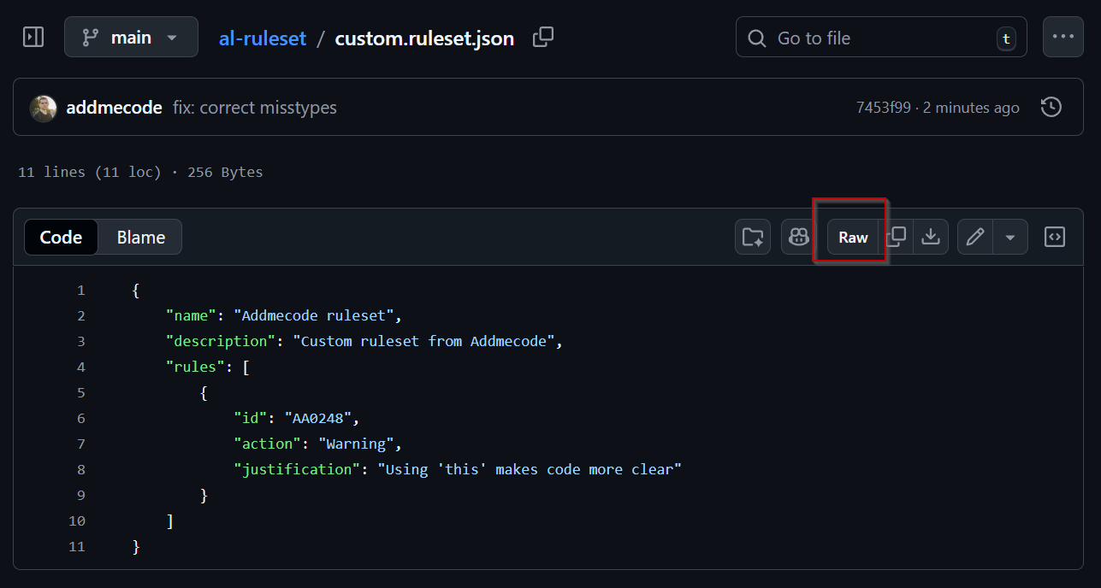Download the custom.ruleset.json file

931,237
